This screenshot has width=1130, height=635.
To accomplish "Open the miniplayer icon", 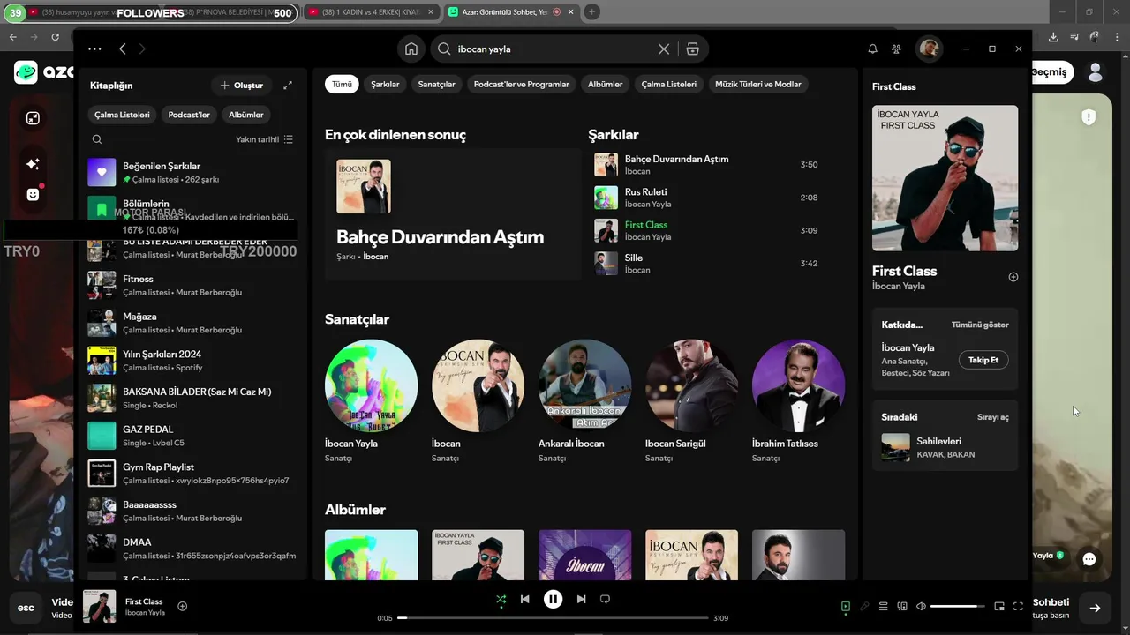I will click(999, 607).
